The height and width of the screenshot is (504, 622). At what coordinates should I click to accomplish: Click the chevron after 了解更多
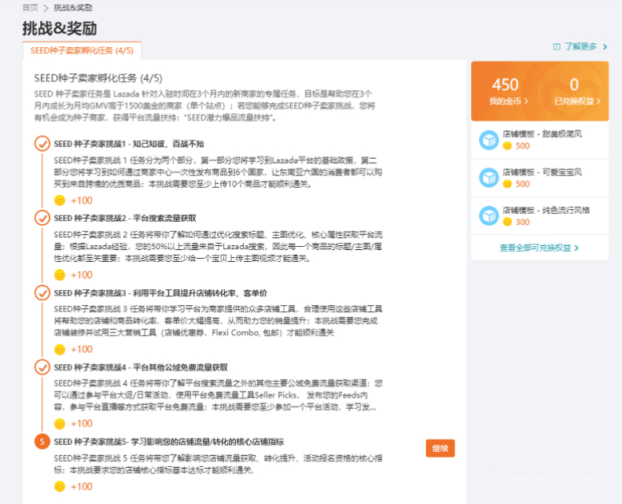(605, 47)
